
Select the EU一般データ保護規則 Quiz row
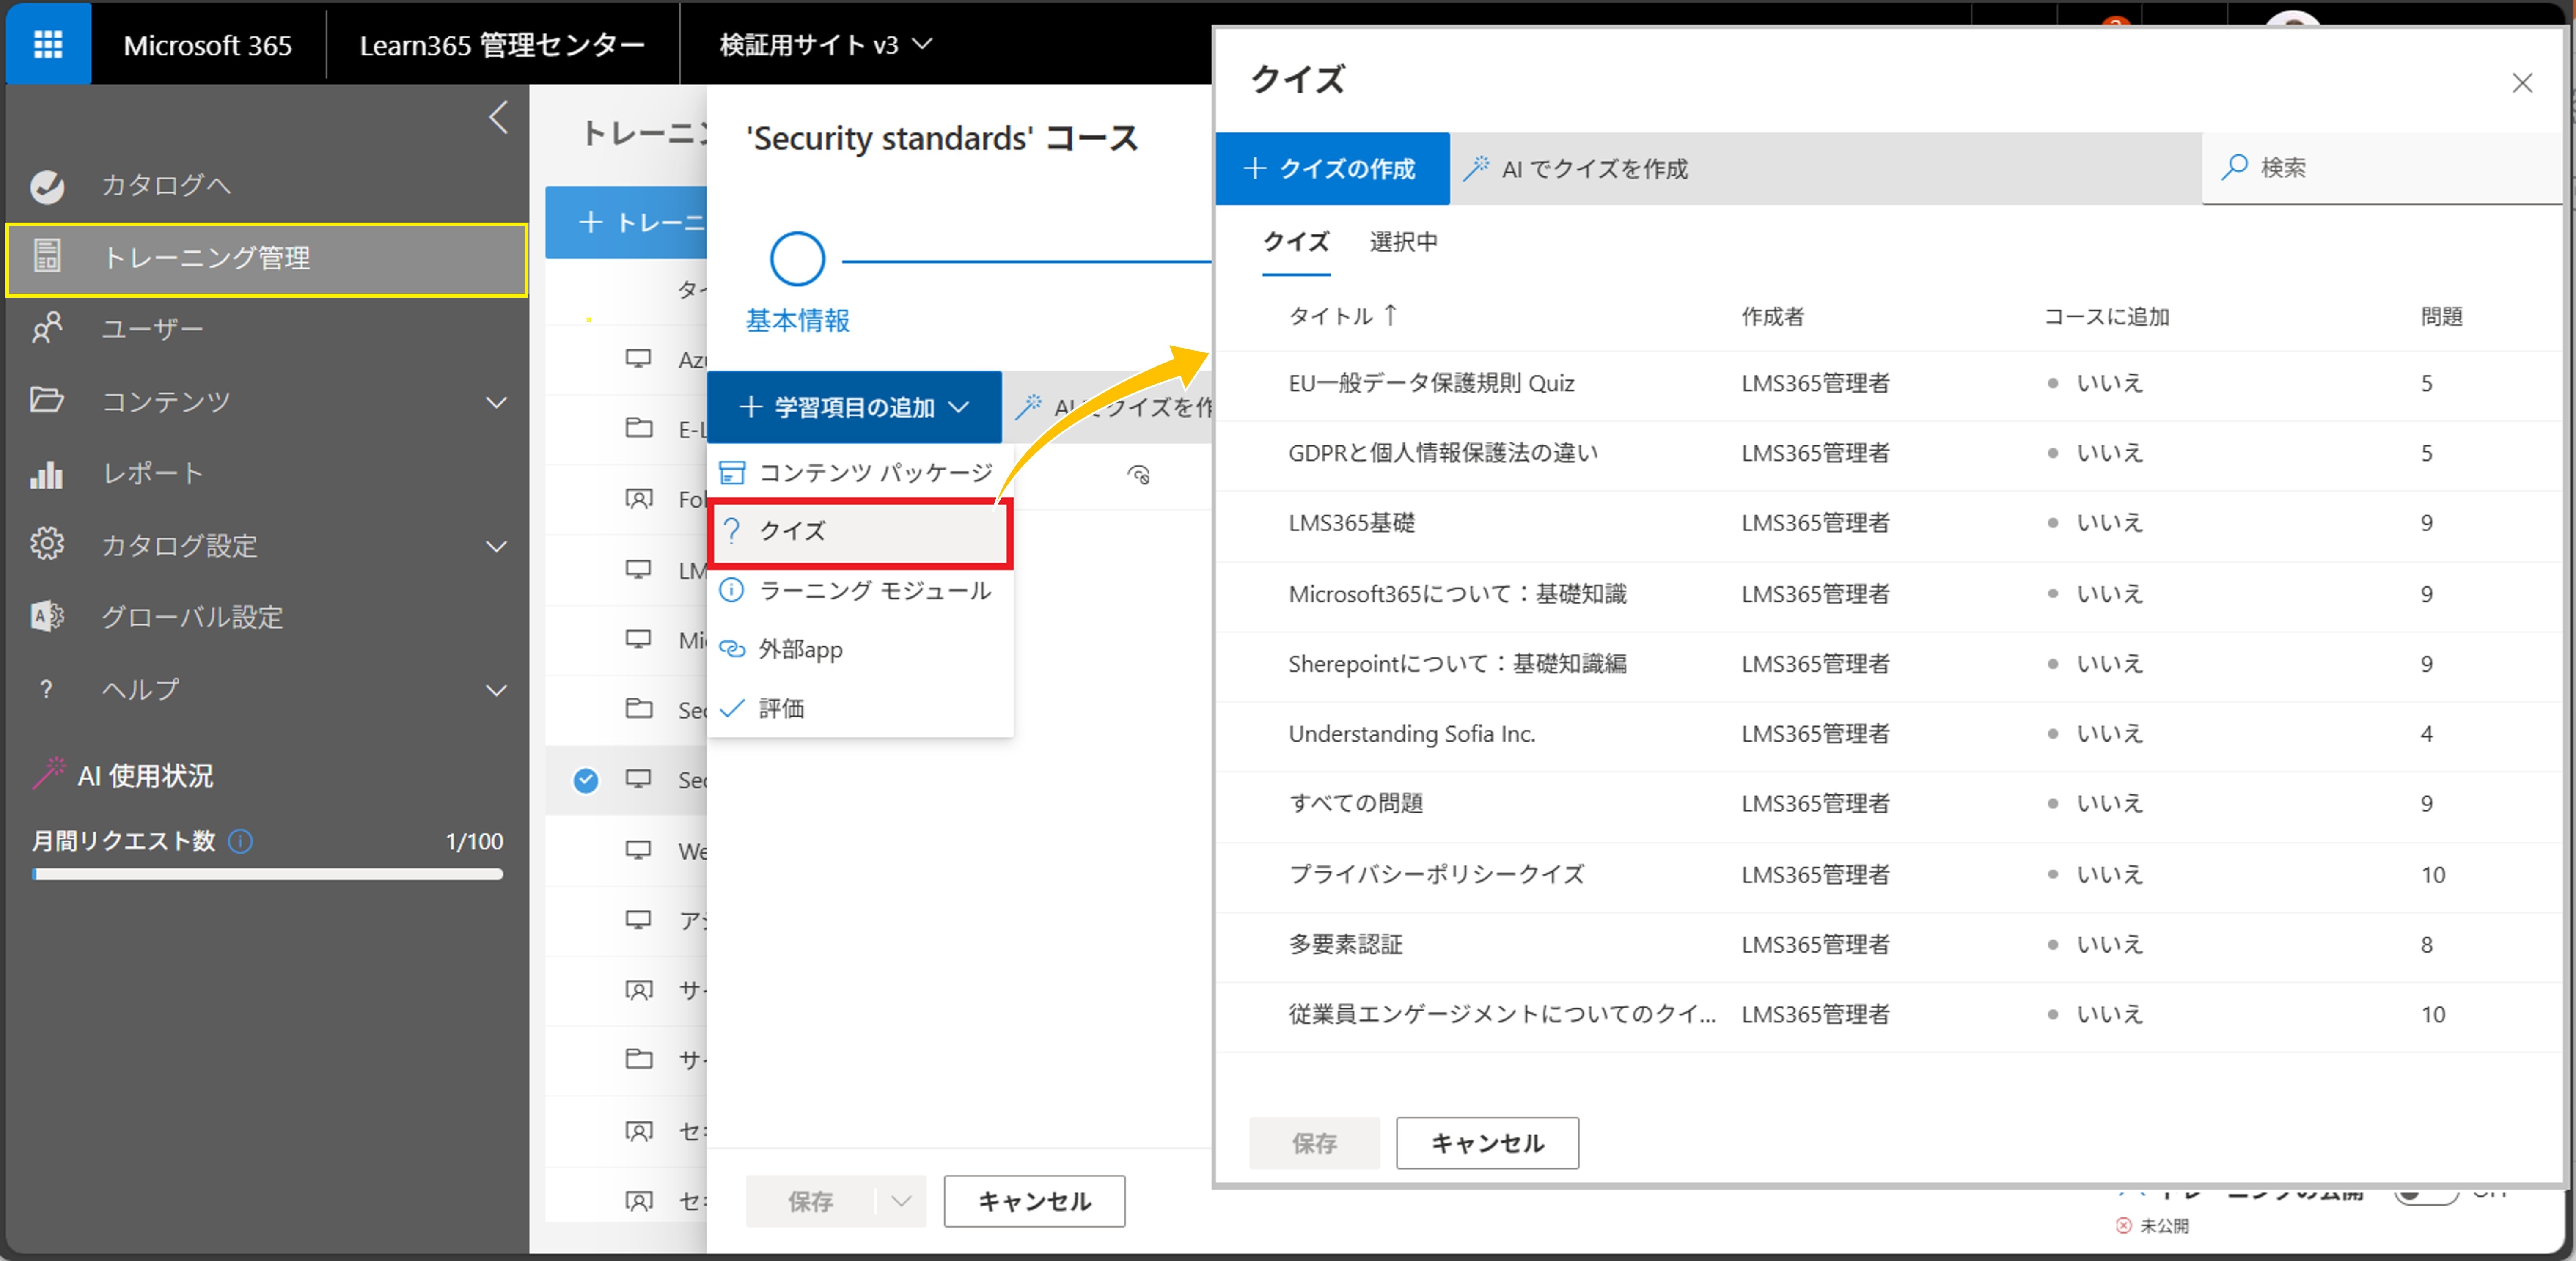pyautogui.click(x=1890, y=384)
